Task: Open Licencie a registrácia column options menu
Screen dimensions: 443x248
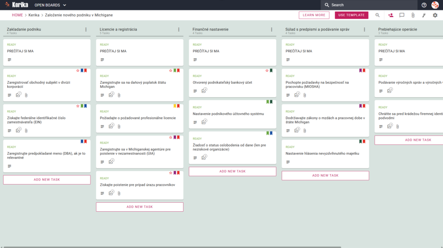Action: pyautogui.click(x=179, y=29)
